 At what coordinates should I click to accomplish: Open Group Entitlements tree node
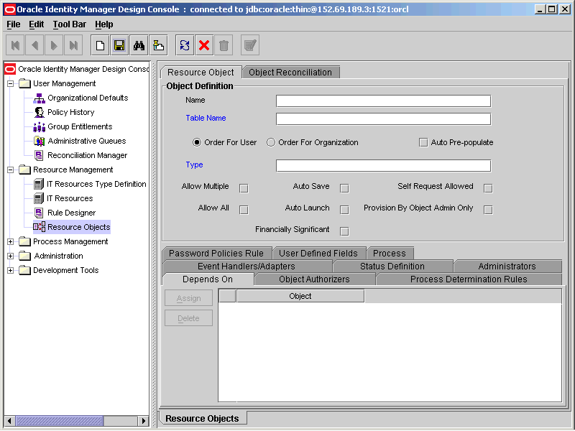73,126
